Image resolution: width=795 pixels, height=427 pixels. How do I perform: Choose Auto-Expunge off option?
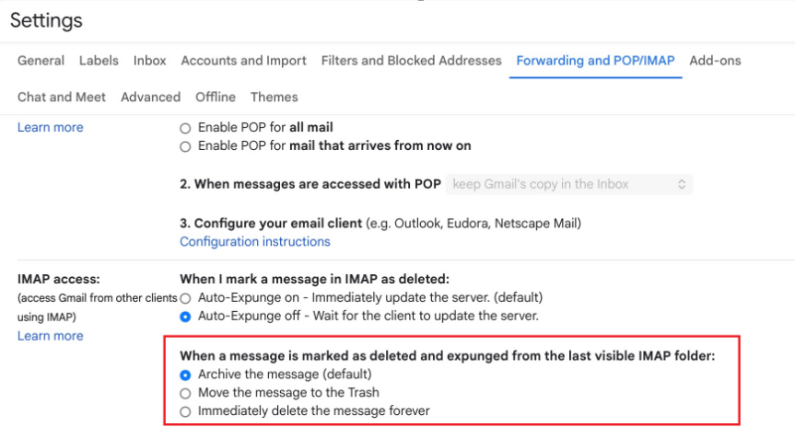coord(185,317)
